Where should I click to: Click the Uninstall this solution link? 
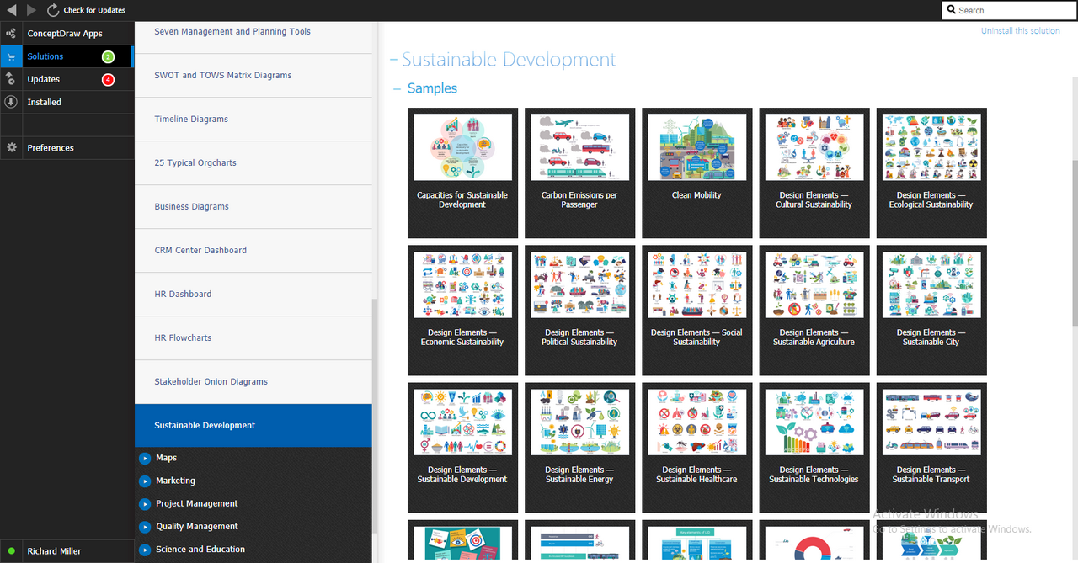click(1020, 31)
